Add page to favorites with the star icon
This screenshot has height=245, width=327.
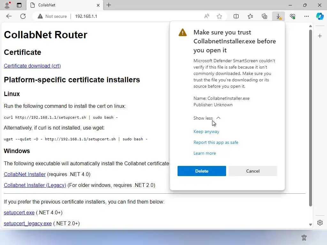coord(219,16)
